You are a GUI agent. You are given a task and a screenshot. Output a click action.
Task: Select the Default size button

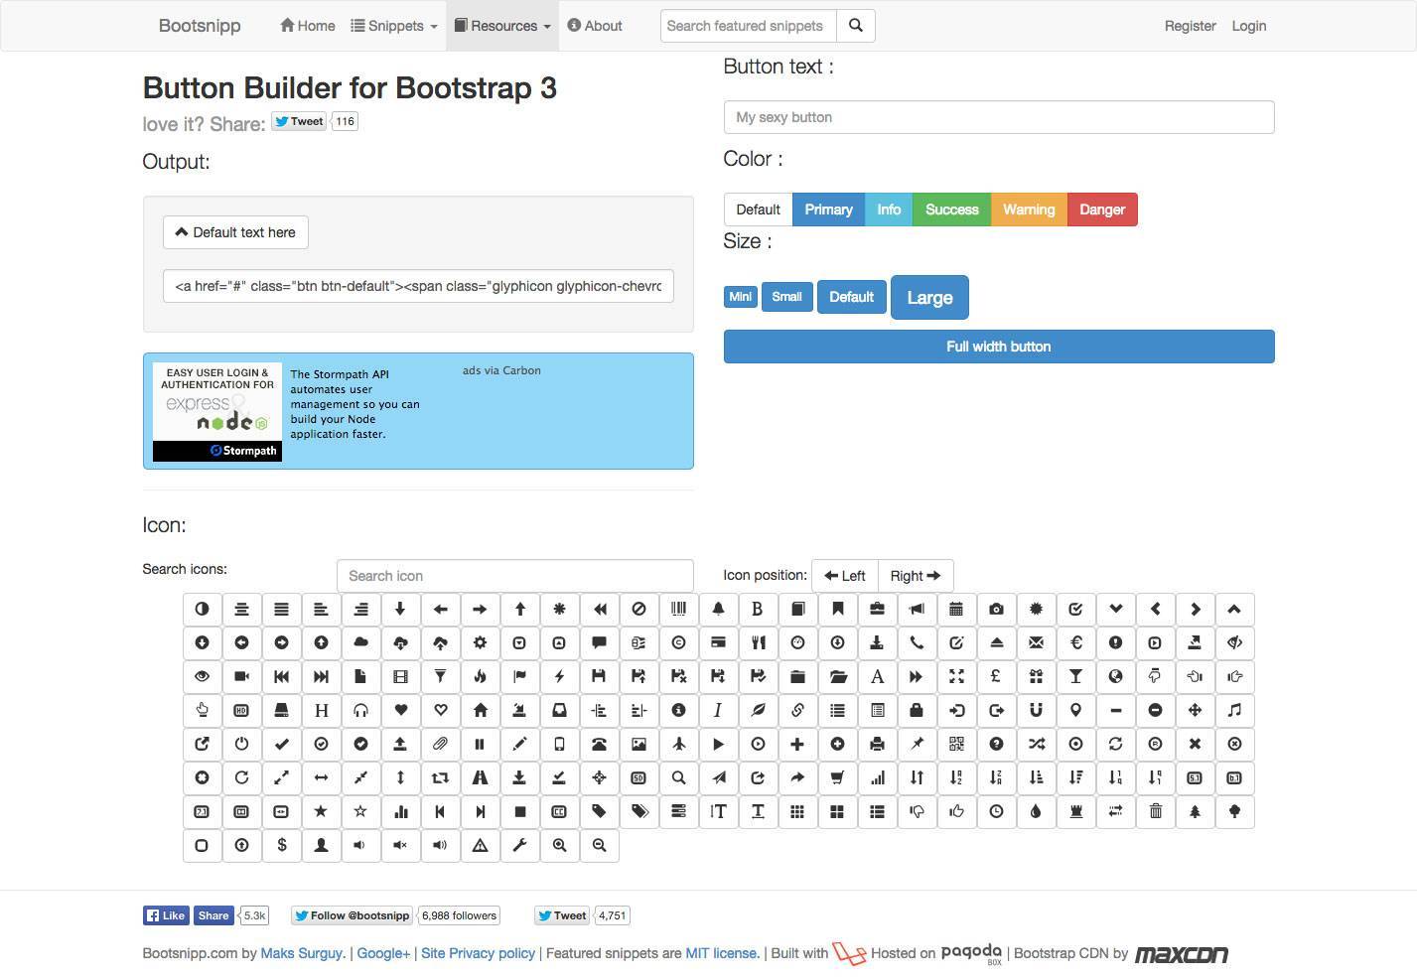851,297
